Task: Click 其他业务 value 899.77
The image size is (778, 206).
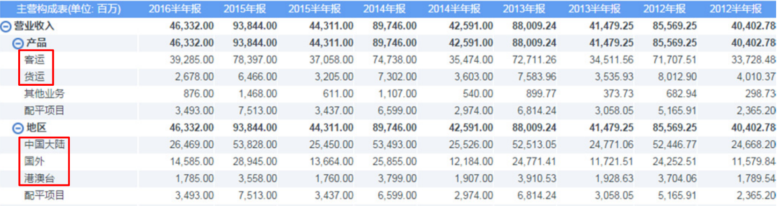Action: 541,94
